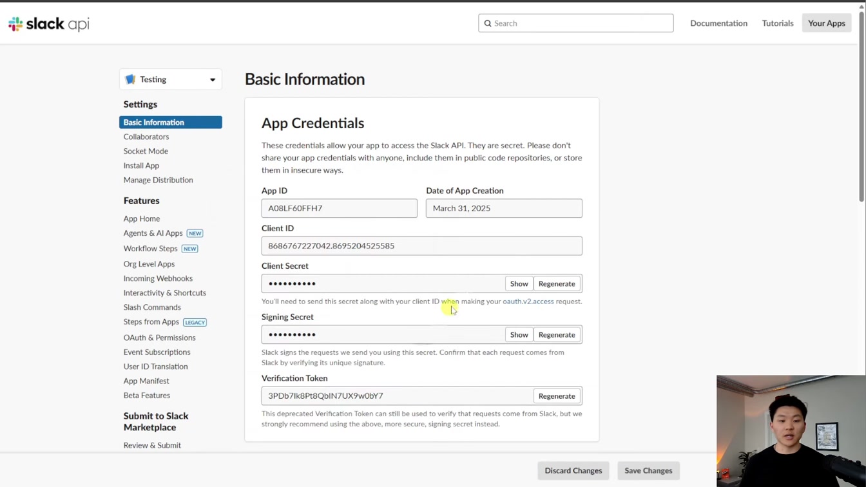Click NEW badge beside Workflow Steps
This screenshot has height=487, width=866.
189,249
